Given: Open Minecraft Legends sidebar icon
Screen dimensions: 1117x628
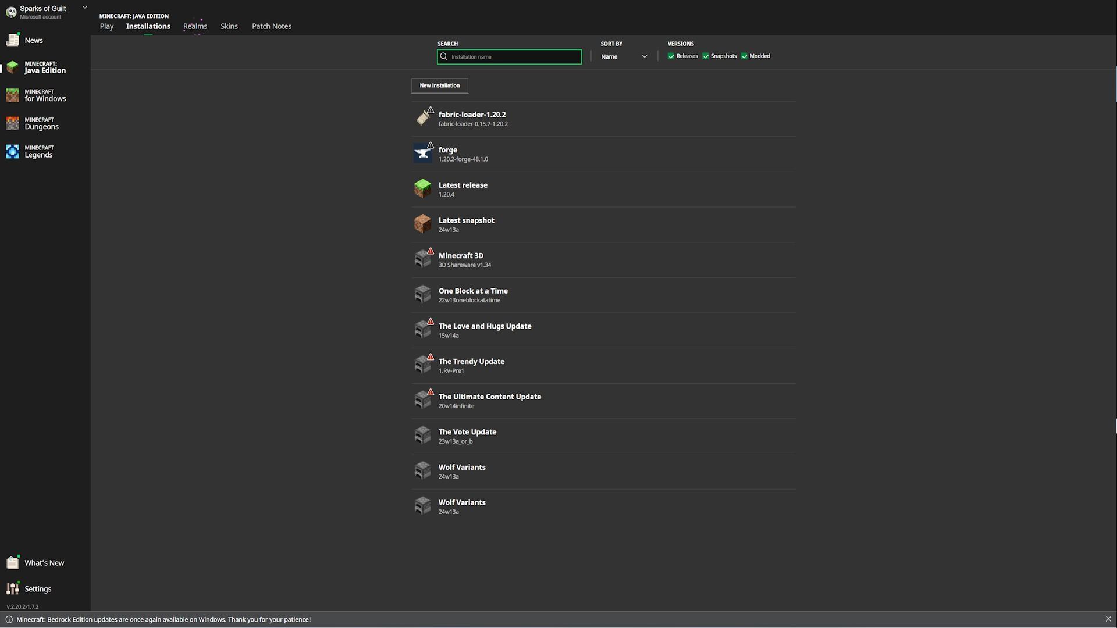Looking at the screenshot, I should 13,151.
